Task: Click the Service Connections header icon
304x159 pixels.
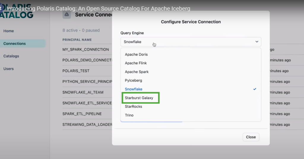Action: click(67, 15)
